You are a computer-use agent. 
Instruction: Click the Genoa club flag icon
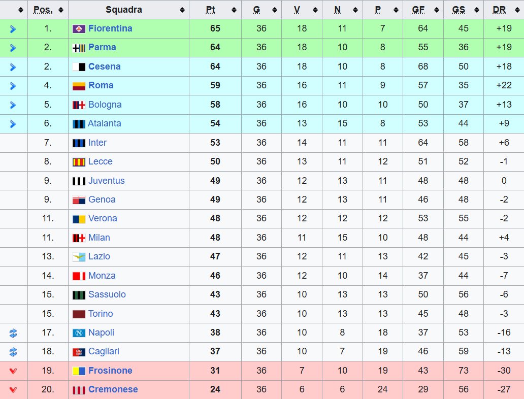coord(79,200)
